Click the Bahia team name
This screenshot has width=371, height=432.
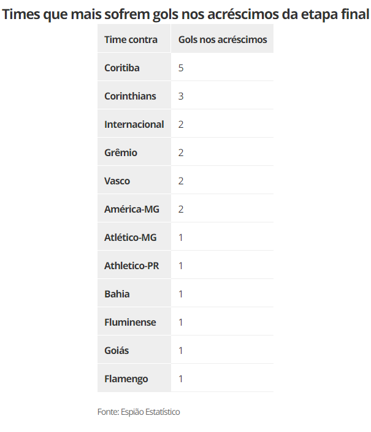tap(117, 294)
